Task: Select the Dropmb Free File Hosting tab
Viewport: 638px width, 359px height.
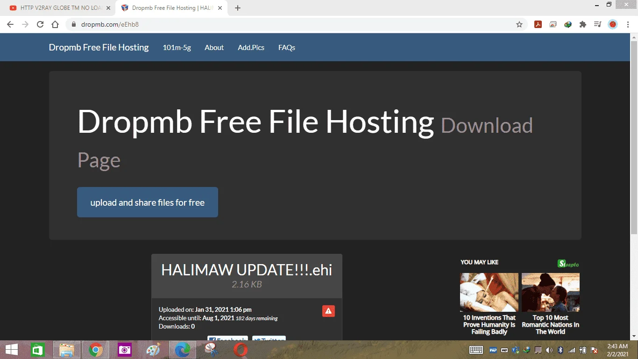Action: click(172, 8)
